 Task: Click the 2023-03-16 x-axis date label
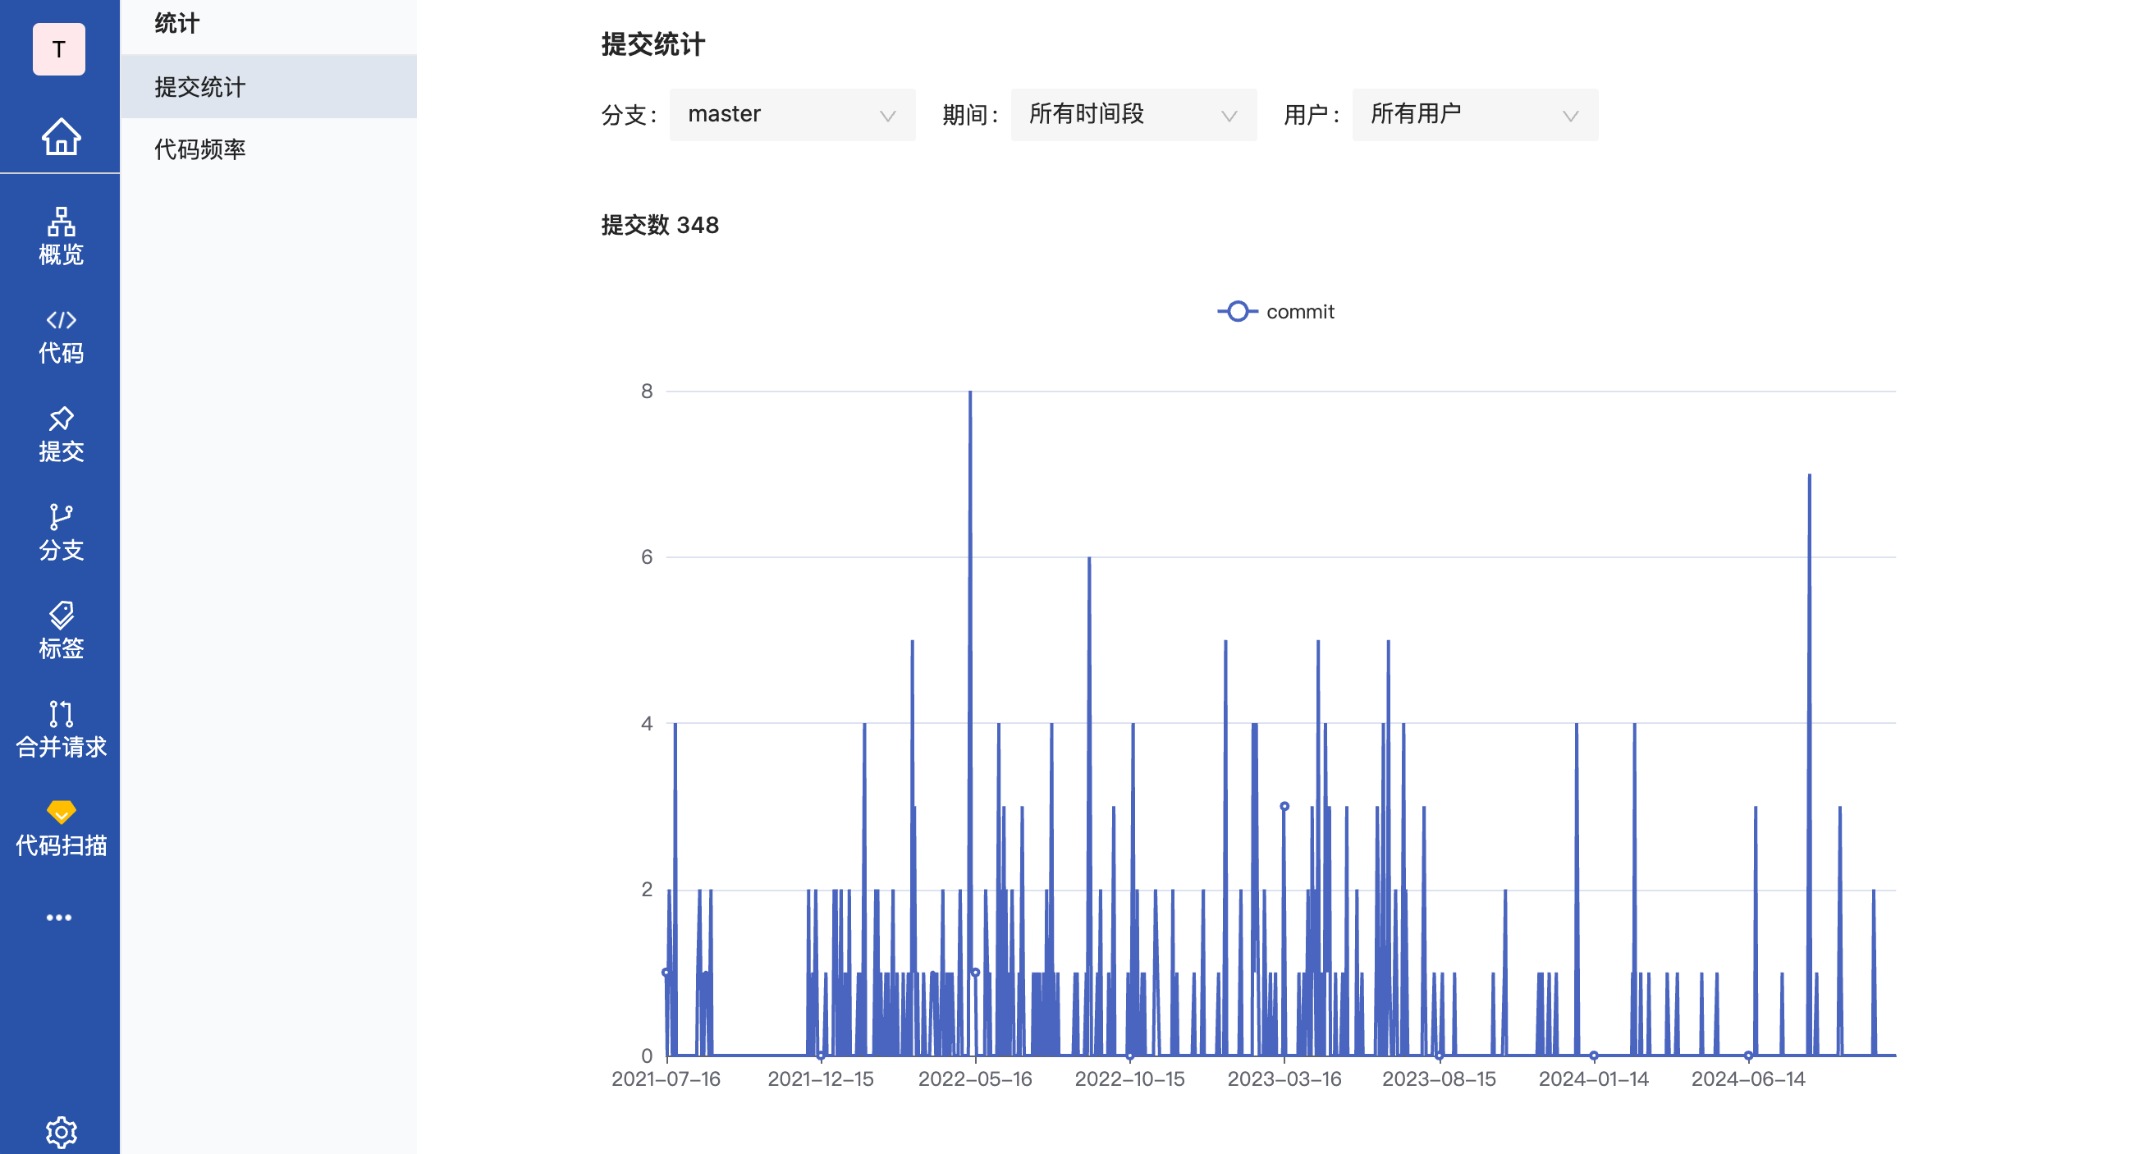[1284, 1078]
